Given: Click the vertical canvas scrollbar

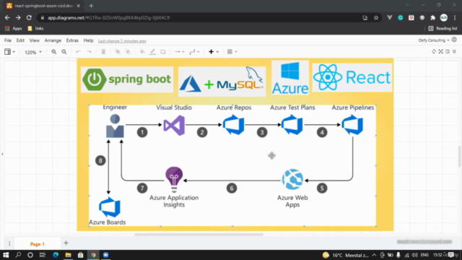Looking at the screenshot, I should 460,156.
